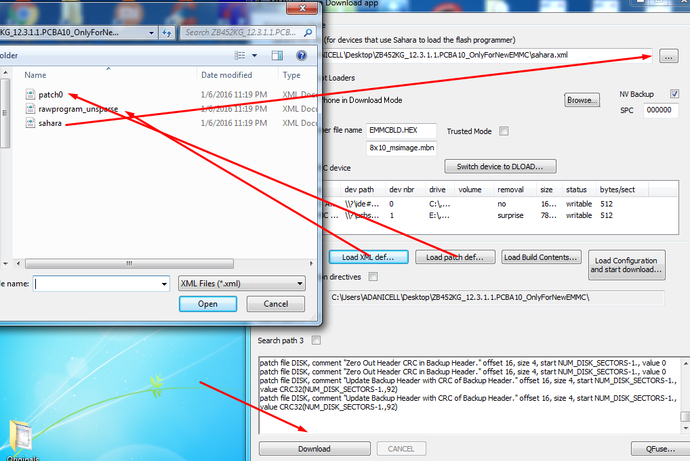The height and width of the screenshot is (461, 690).
Task: Click the size column header
Action: (546, 190)
